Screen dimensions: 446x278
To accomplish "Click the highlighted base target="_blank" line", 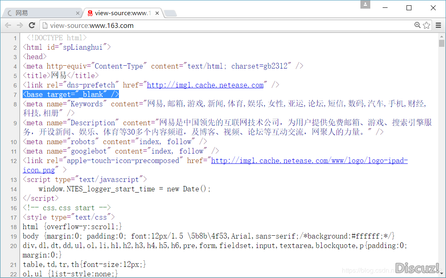I will [x=71, y=94].
